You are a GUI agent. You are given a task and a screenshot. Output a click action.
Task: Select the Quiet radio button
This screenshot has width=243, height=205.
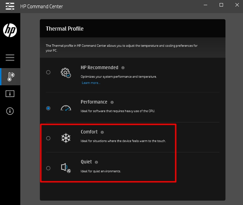48,168
